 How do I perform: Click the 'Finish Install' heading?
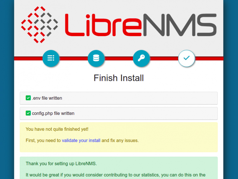click(119, 78)
